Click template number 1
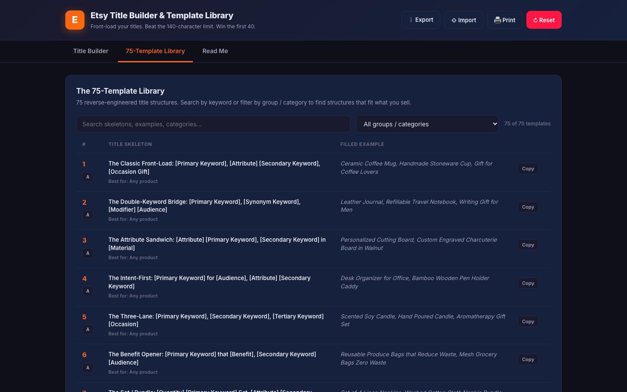The image size is (627, 392). click(84, 164)
